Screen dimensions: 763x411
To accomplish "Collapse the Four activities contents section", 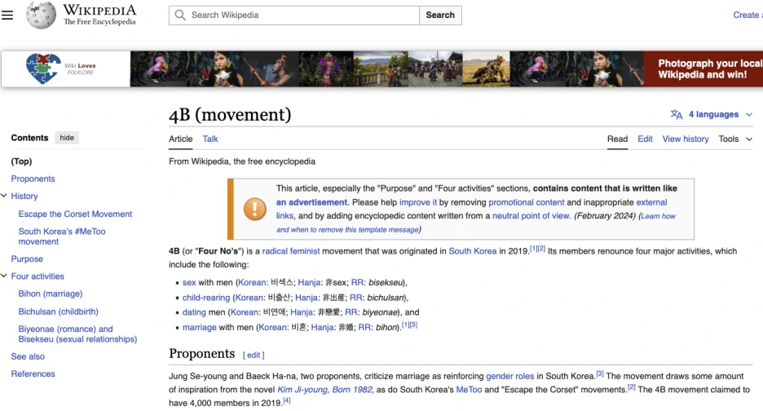I will (x=4, y=276).
